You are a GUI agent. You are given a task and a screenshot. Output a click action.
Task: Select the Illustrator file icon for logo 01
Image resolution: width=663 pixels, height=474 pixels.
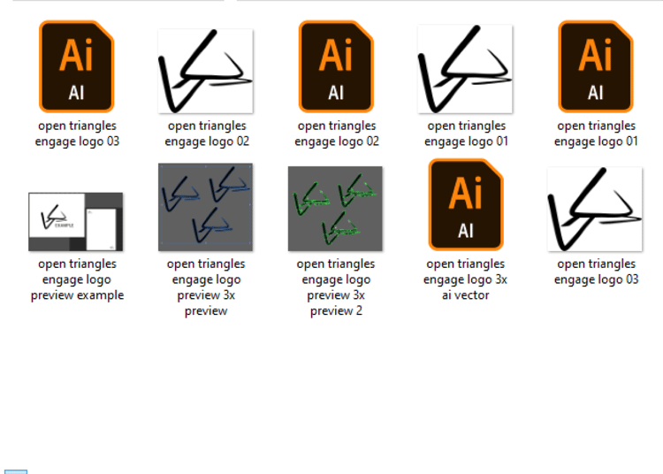(596, 66)
